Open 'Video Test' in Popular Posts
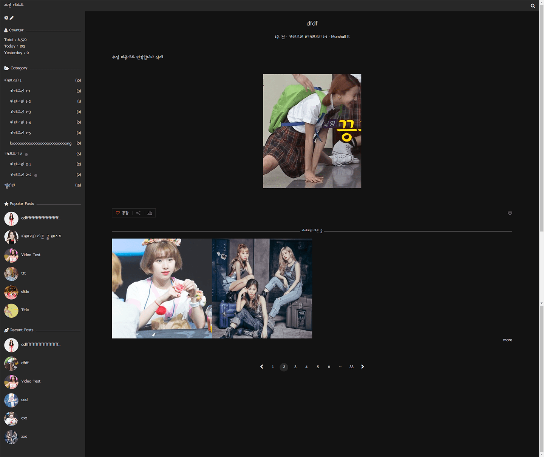Viewport: 544px width, 457px height. click(x=31, y=255)
